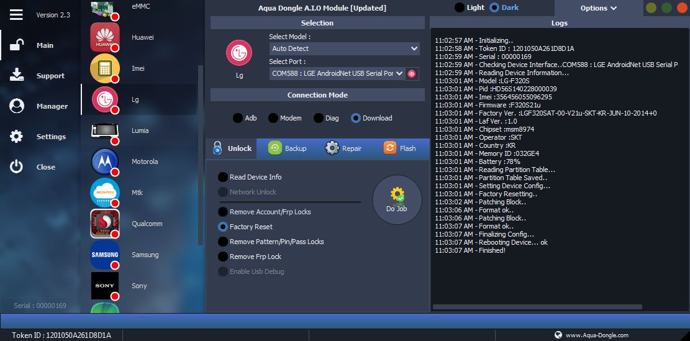This screenshot has width=690, height=341.
Task: Select the eMMC circuit board icon
Action: tap(105, 9)
